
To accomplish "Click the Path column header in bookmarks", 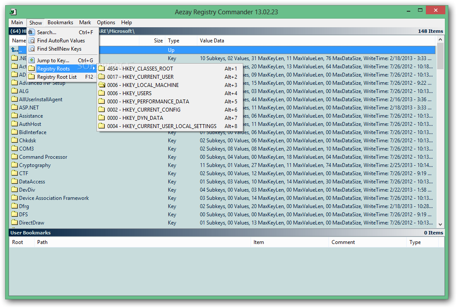I will [142, 242].
